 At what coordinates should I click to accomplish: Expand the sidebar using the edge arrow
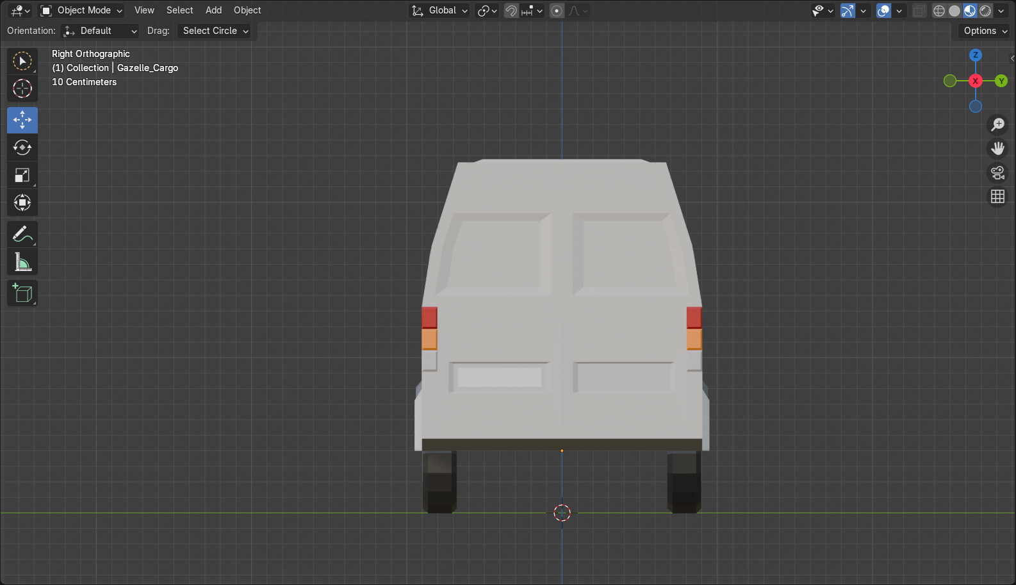click(x=1012, y=58)
